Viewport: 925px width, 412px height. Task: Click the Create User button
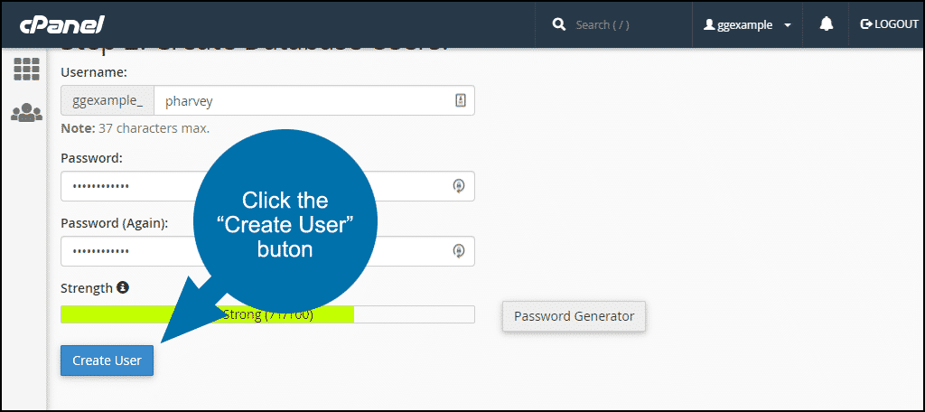107,360
